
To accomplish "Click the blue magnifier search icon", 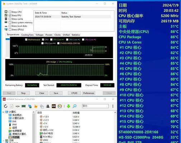I will coord(75,106).
